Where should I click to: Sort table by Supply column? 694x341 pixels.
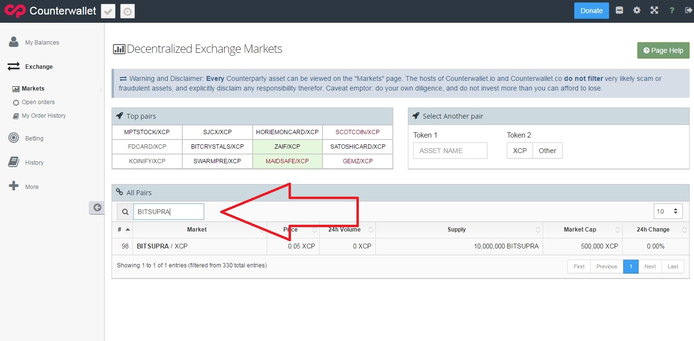coord(459,230)
